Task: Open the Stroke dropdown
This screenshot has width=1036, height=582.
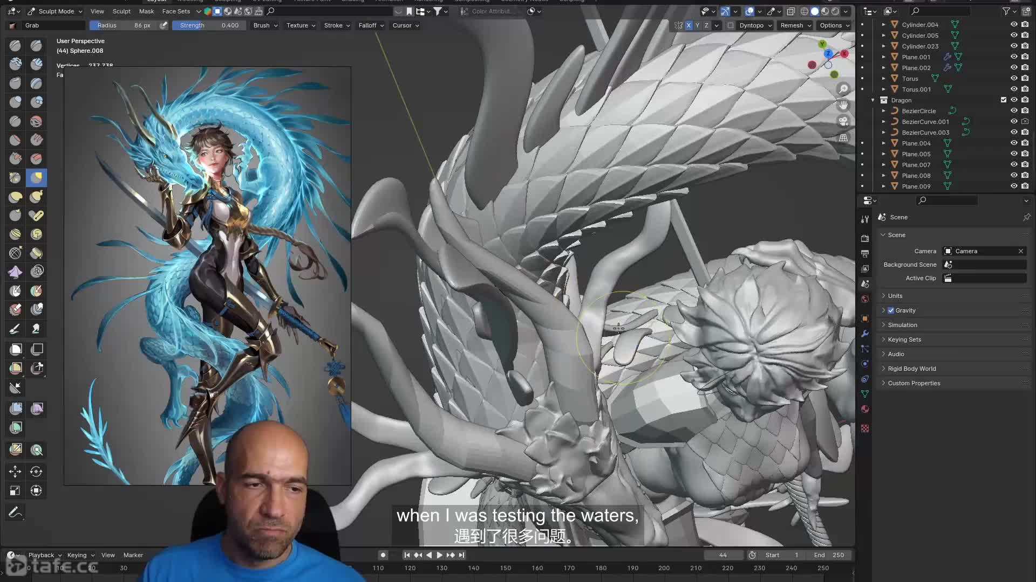Action: tap(337, 25)
